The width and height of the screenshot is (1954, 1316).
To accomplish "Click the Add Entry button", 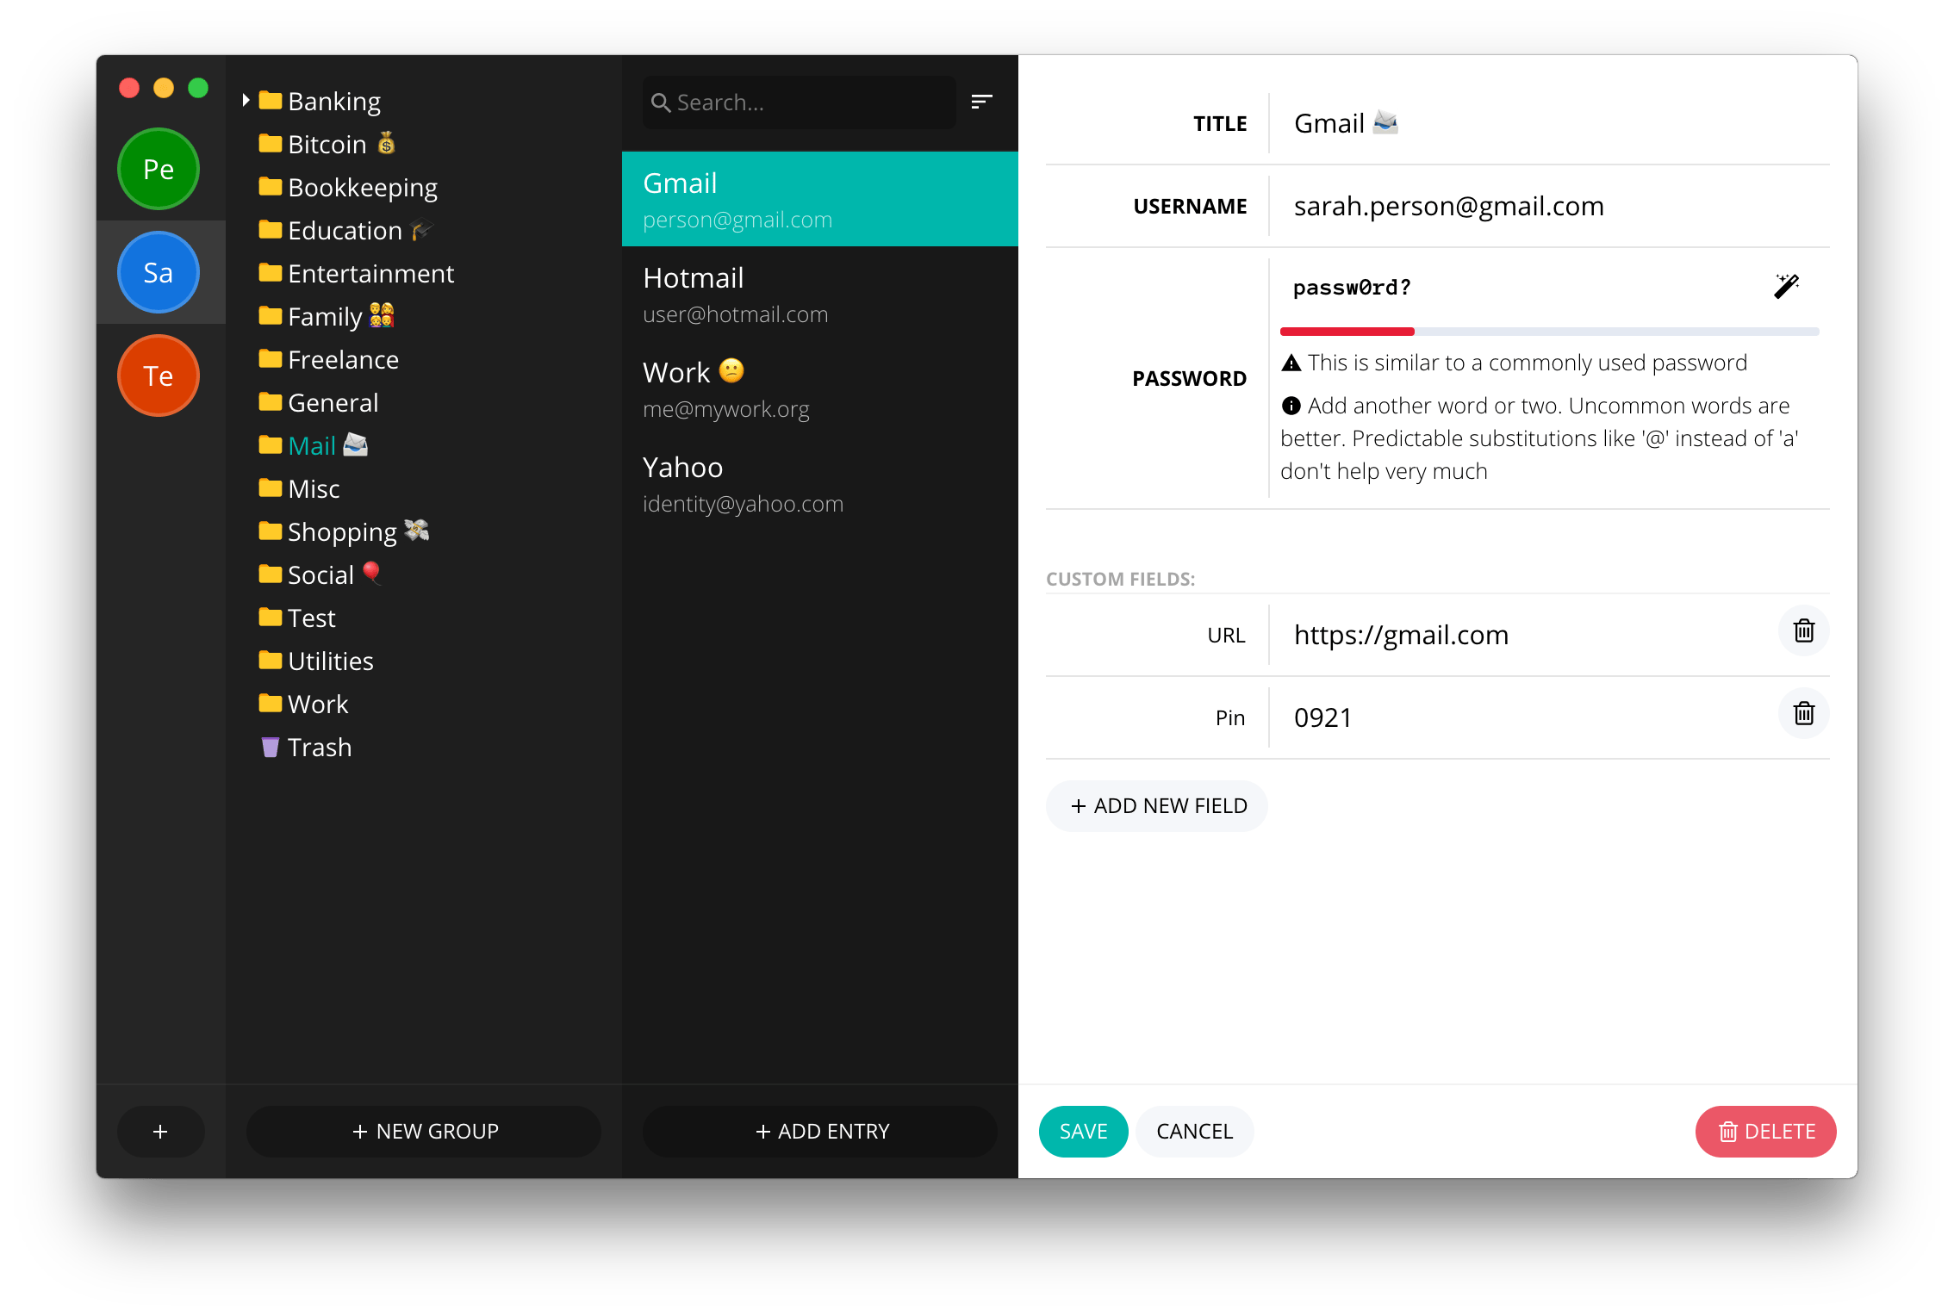I will (x=820, y=1131).
